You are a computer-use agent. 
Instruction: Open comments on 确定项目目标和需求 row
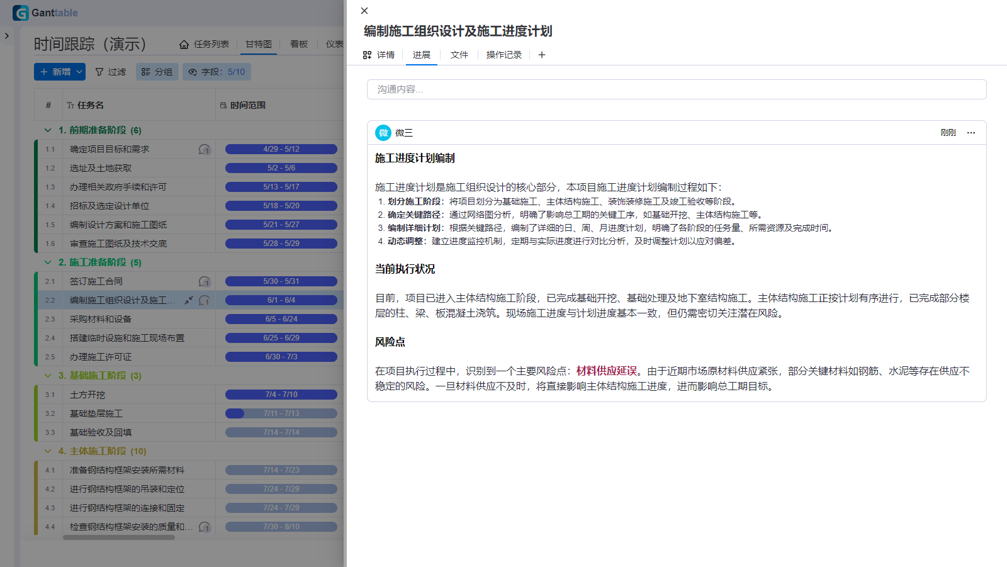(x=205, y=149)
